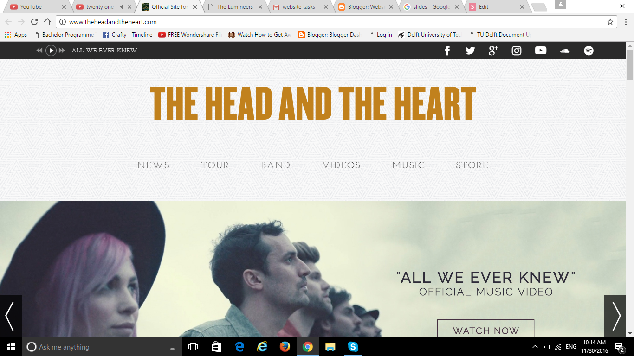Open Chrome menu three dots
This screenshot has width=634, height=356.
click(626, 22)
